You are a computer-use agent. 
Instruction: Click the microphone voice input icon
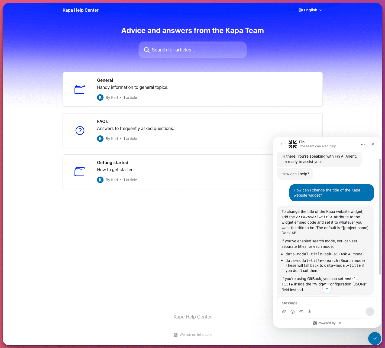[x=309, y=312]
